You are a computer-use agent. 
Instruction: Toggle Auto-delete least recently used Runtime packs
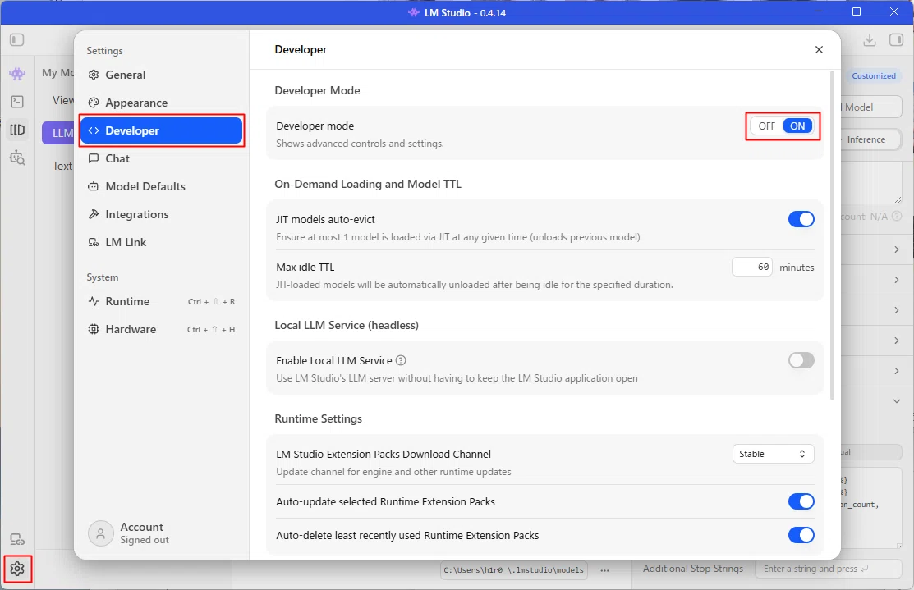coord(801,535)
